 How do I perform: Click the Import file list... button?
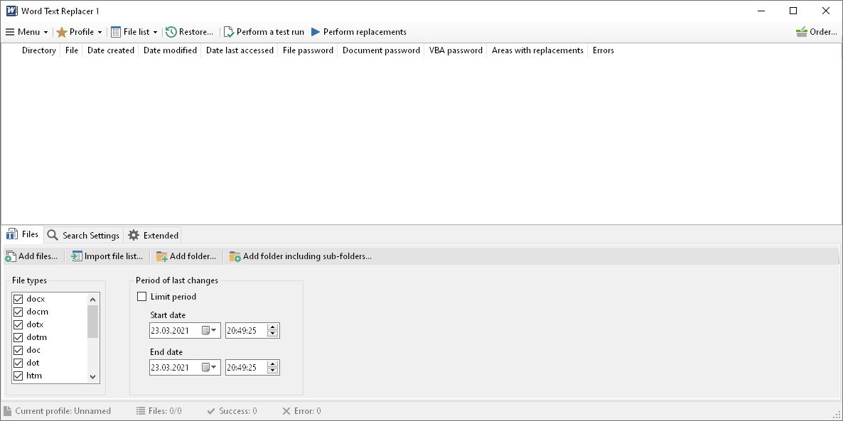107,257
